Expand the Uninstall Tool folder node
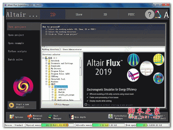The image size is (173, 130). coord(46,79)
